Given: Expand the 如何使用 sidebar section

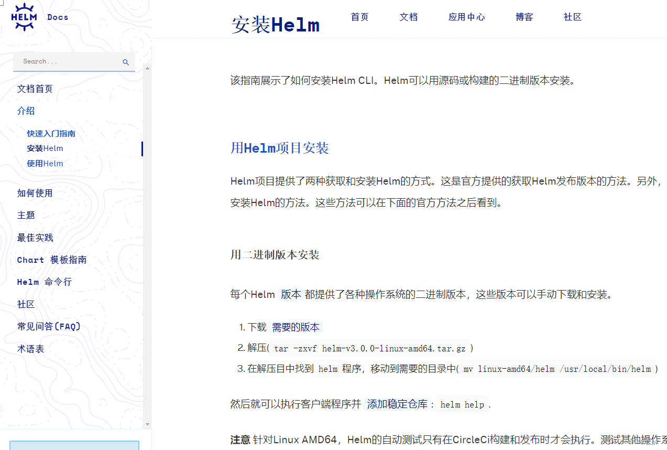Looking at the screenshot, I should pos(35,193).
